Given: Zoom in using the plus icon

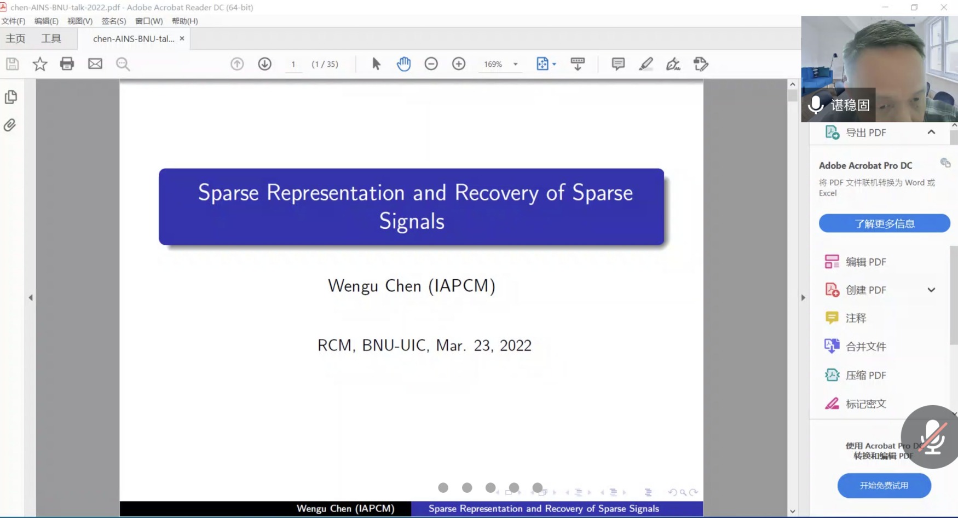Looking at the screenshot, I should [x=459, y=64].
